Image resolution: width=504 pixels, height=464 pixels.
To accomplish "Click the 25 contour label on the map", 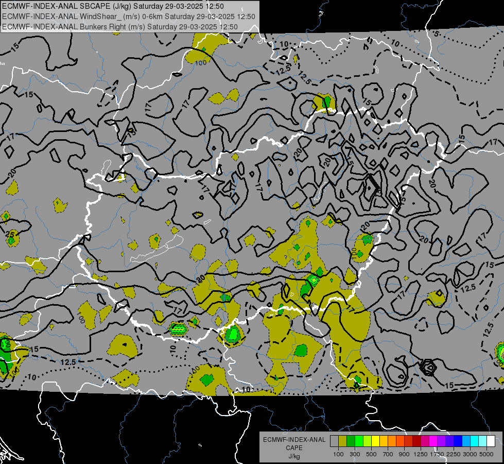I will click(10, 234).
